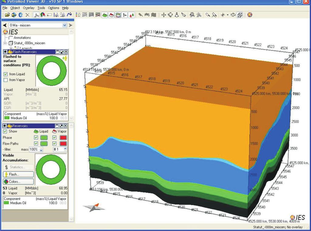Open the Options menu
Image resolution: width=311 pixels, height=231 pixels.
[x=53, y=8]
